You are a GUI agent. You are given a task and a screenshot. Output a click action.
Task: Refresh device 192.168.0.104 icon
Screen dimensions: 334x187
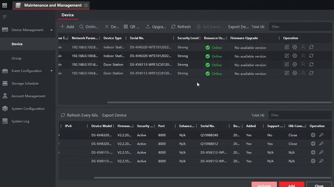[x=311, y=73]
